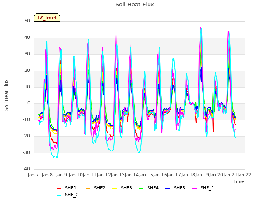This screenshot has height=203, width=270.
Task: Click the 40 y-axis tick label
Action: coord(27,37)
